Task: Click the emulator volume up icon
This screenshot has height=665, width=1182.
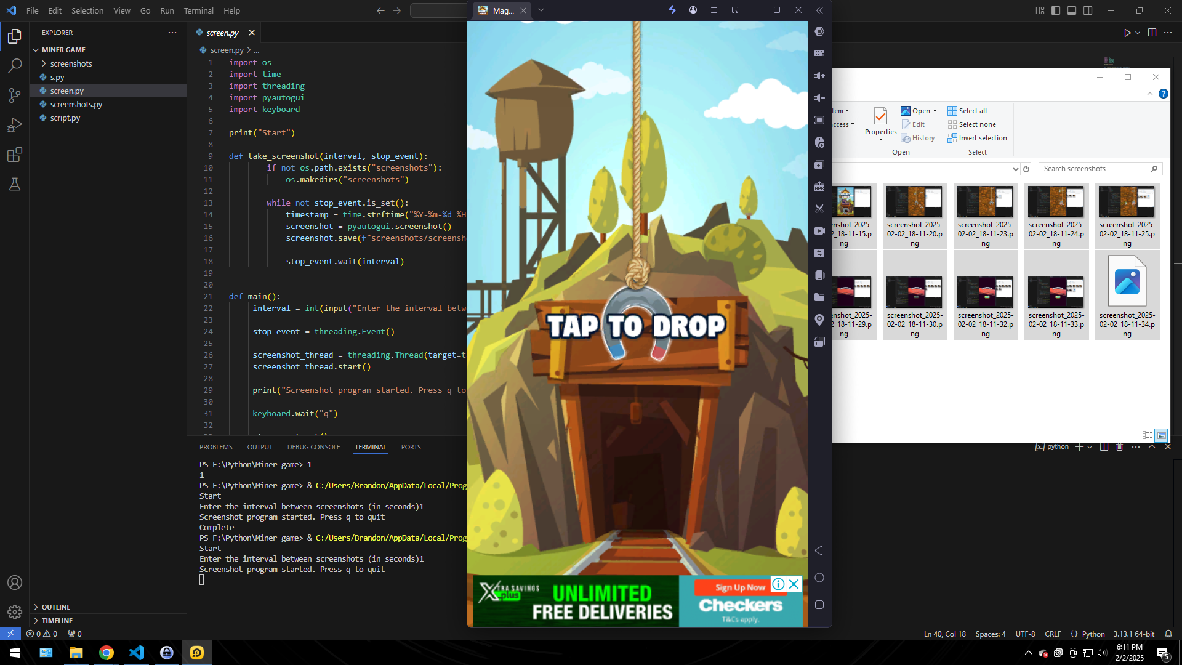Action: 819,76
